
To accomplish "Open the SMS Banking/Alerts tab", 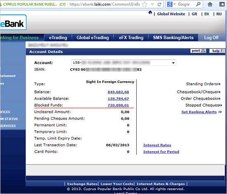I will click(x=173, y=37).
